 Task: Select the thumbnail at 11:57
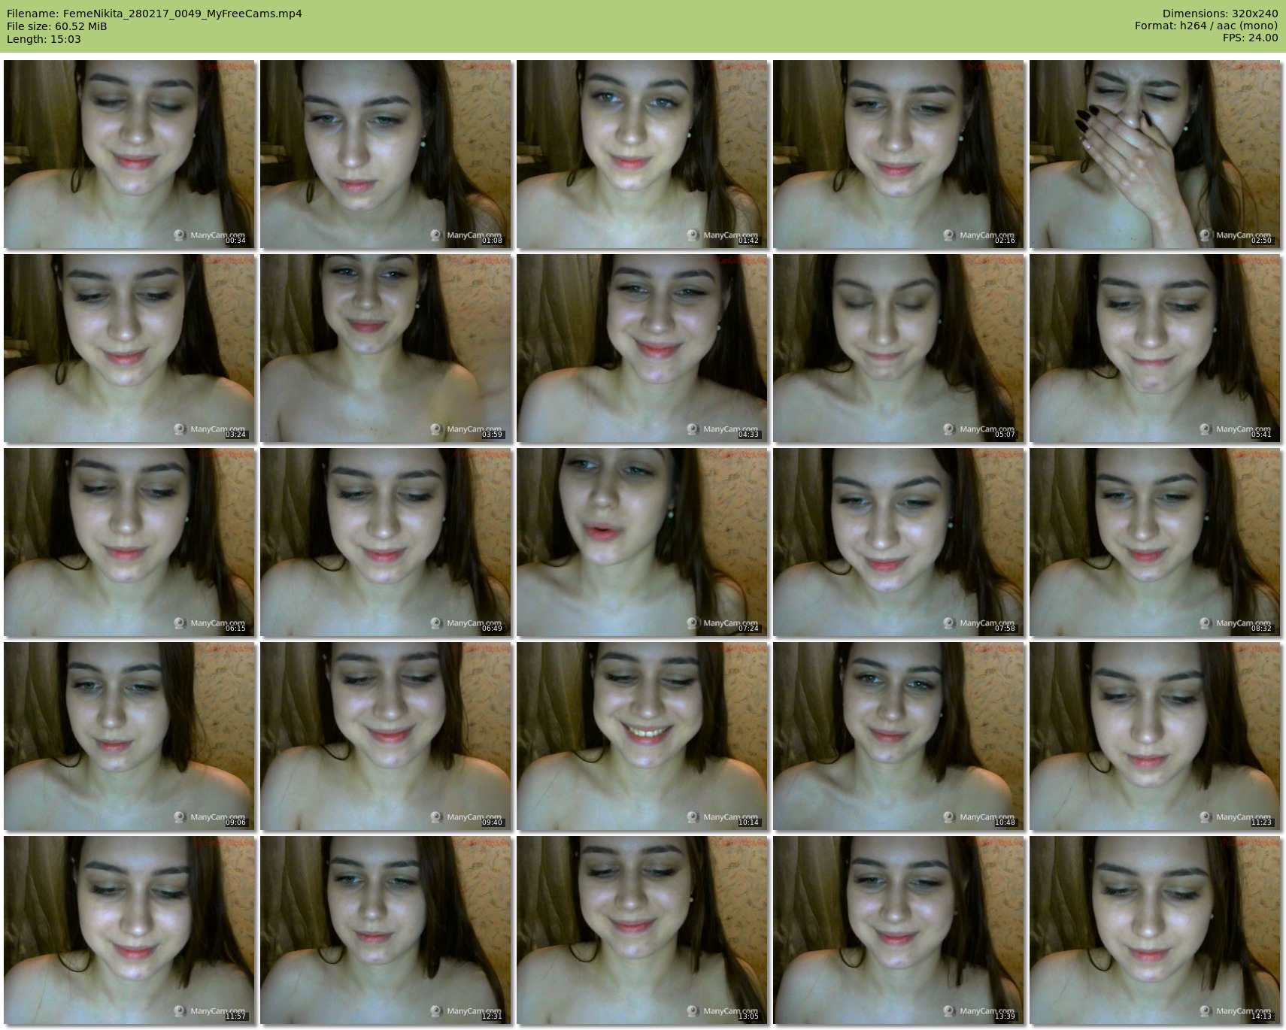(x=129, y=930)
